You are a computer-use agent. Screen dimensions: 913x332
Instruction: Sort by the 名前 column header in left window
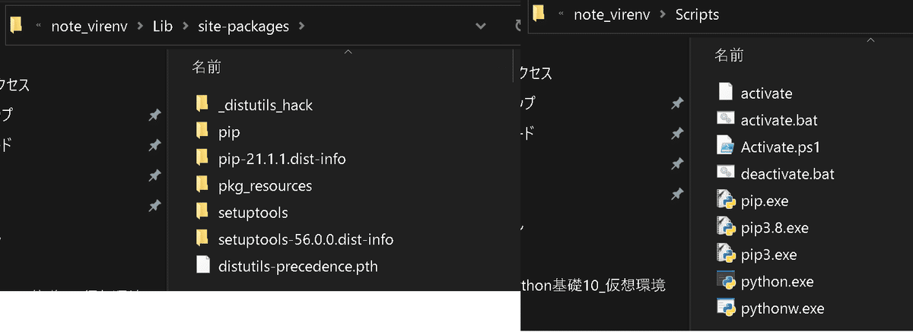click(x=206, y=68)
